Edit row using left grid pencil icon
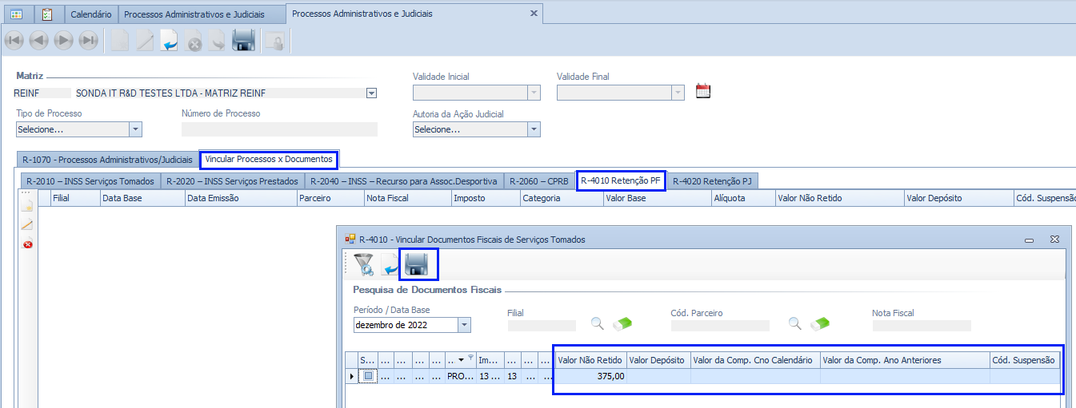1076x408 pixels. pos(27,225)
